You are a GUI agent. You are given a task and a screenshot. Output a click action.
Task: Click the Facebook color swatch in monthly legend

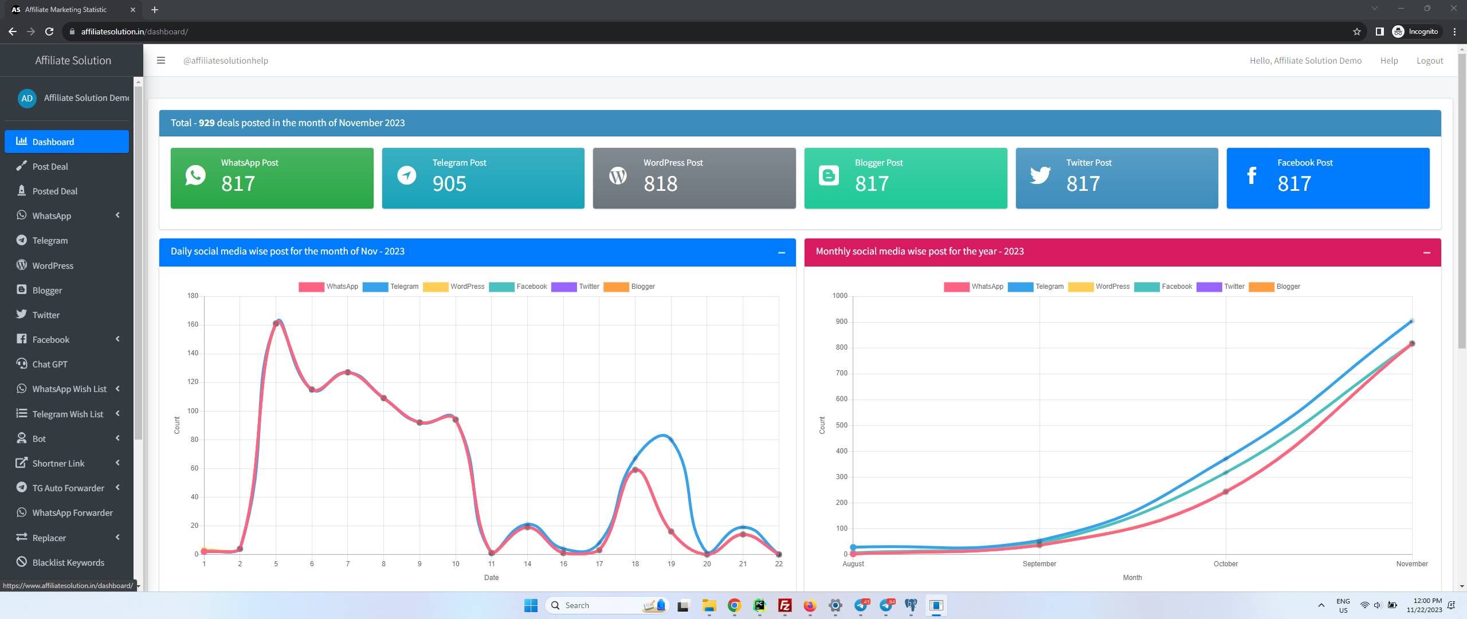coord(1147,287)
